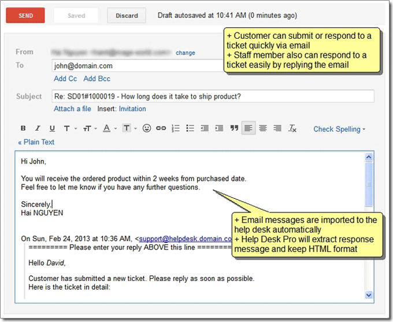Open the font family menu
The height and width of the screenshot is (322, 393).
tap(66, 128)
